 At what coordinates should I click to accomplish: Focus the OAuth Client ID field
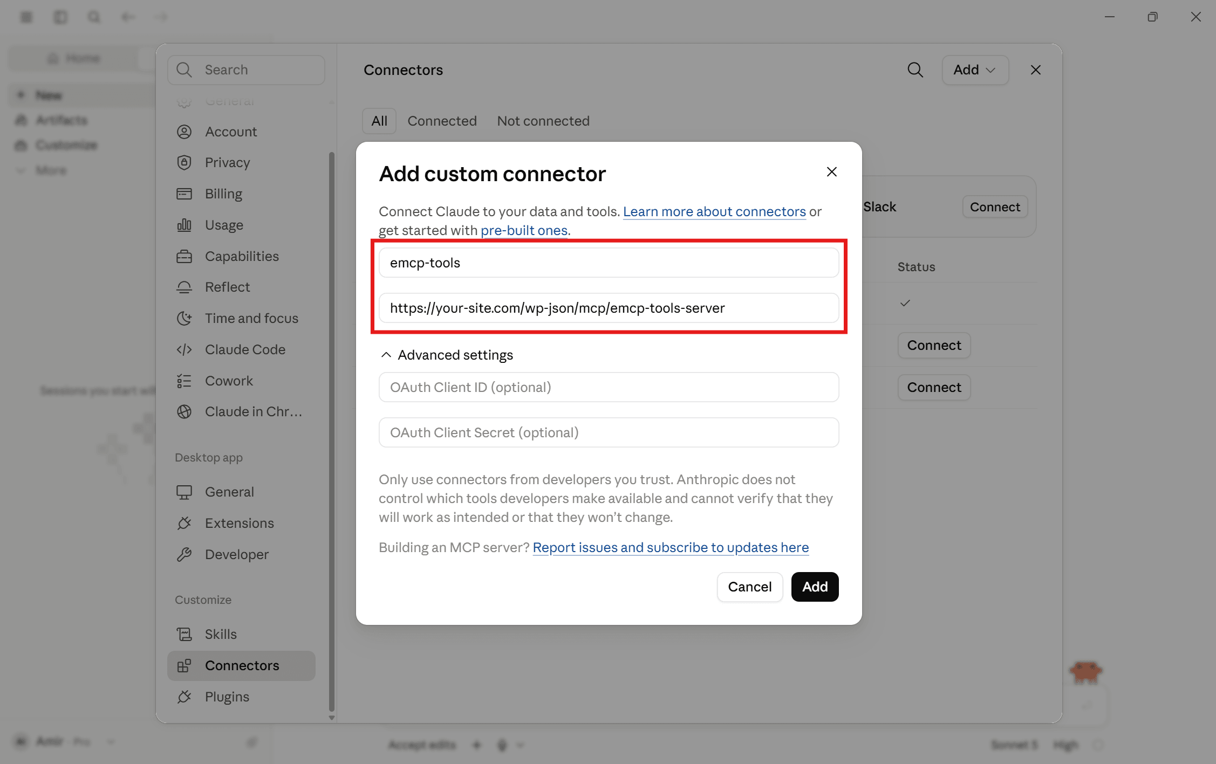(609, 387)
